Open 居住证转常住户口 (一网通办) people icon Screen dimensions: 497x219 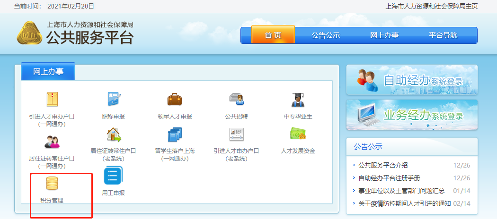[52, 141]
